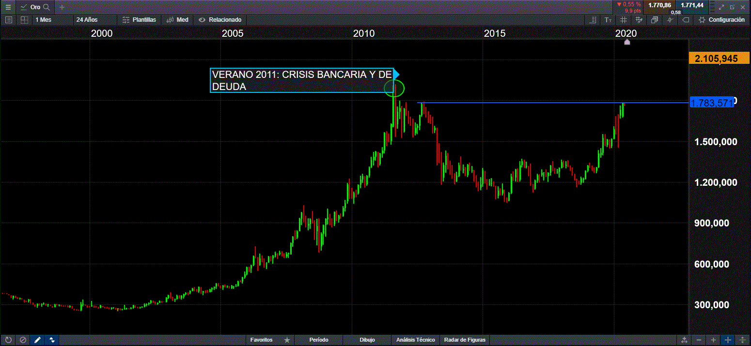Click the price label tag icon

coord(686,20)
